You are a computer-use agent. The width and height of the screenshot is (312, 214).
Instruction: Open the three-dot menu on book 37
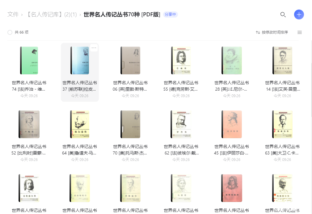point(94,48)
